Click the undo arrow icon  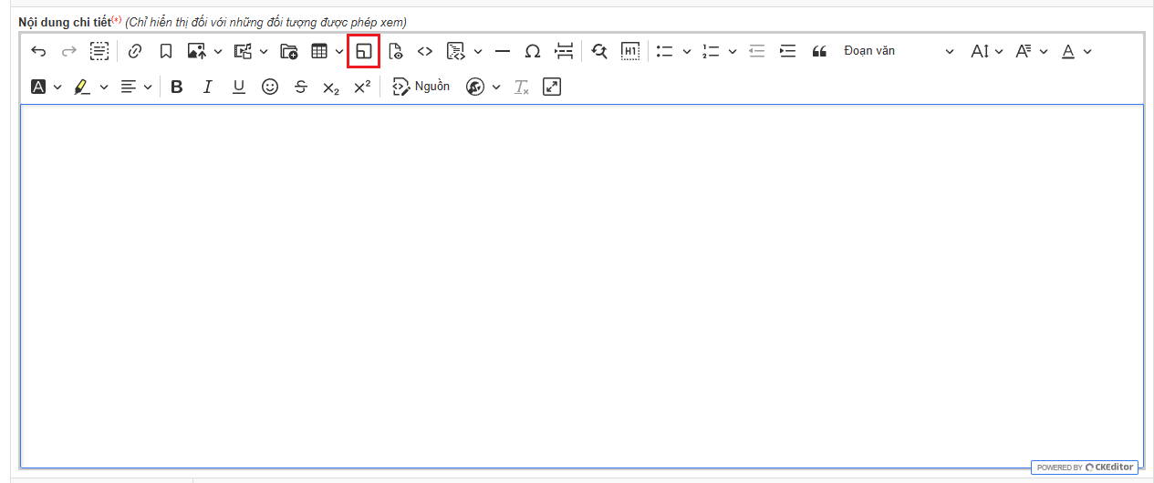(38, 51)
